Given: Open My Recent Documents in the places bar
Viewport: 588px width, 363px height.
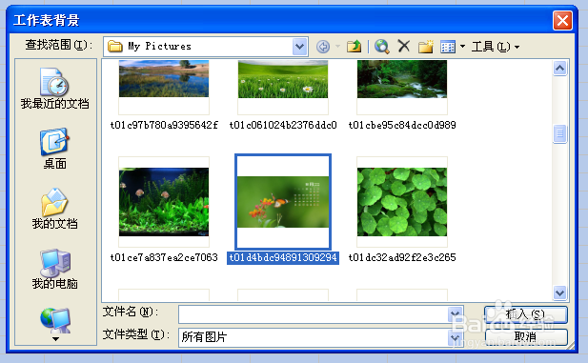Looking at the screenshot, I should click(x=54, y=89).
